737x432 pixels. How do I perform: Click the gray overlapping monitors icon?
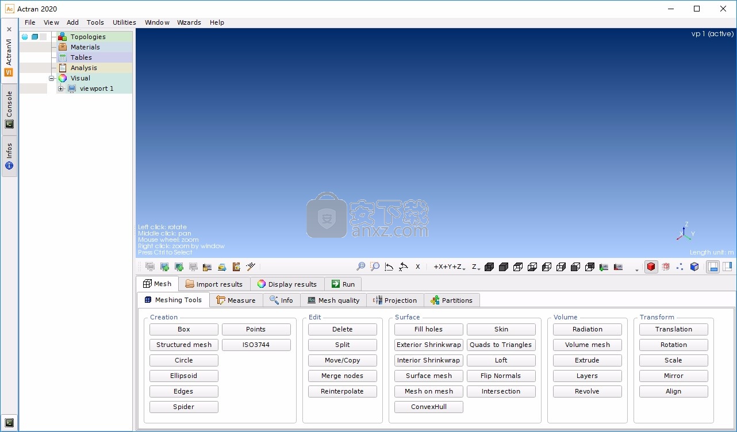[150, 267]
